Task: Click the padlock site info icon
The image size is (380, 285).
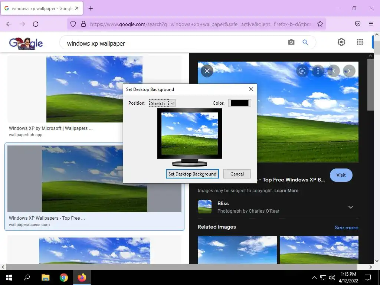Action: tap(83, 24)
